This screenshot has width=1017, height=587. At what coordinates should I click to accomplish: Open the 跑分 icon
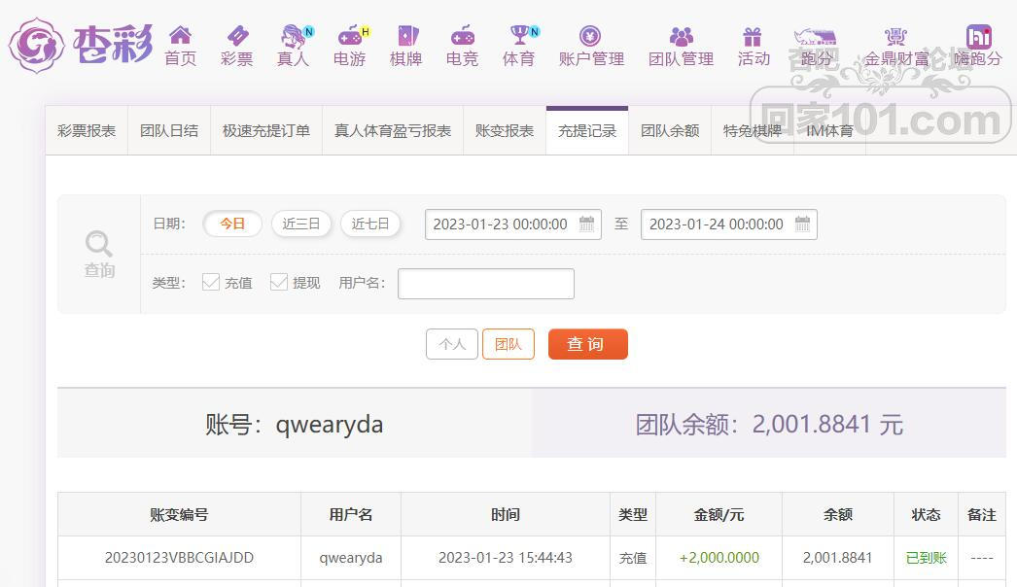coord(816,36)
